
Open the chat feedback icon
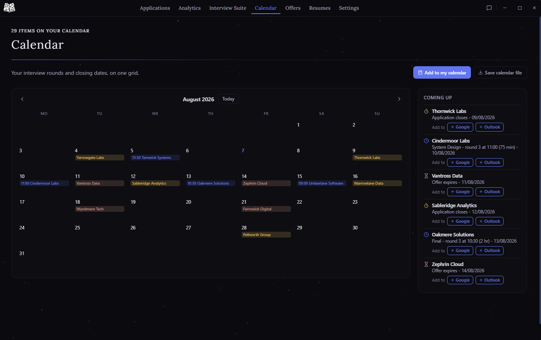pos(489,8)
